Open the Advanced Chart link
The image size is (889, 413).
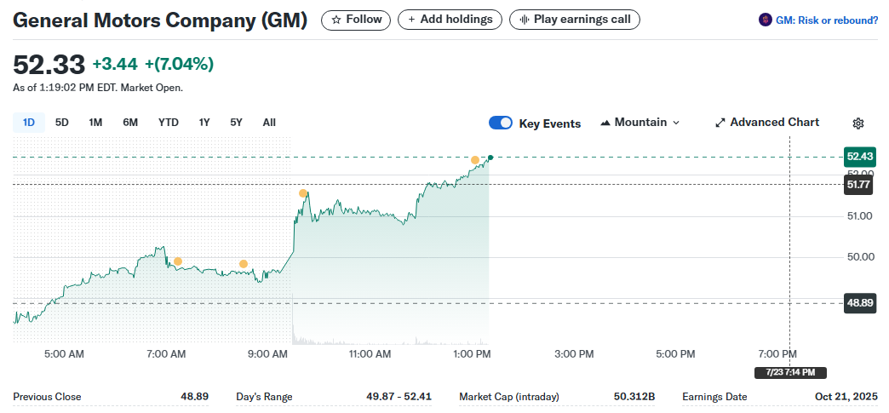[x=767, y=123]
